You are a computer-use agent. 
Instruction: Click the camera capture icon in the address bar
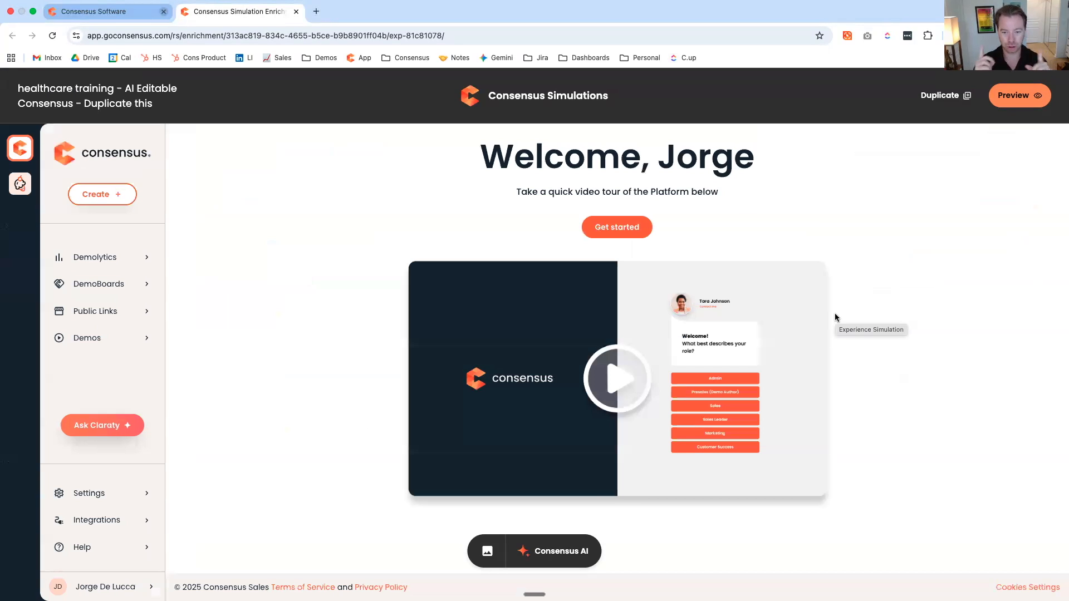click(867, 36)
